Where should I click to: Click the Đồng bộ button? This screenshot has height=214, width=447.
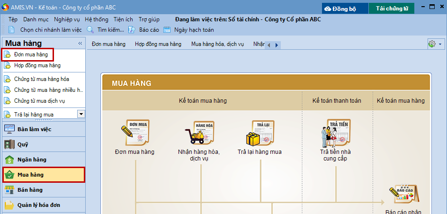[x=345, y=9]
